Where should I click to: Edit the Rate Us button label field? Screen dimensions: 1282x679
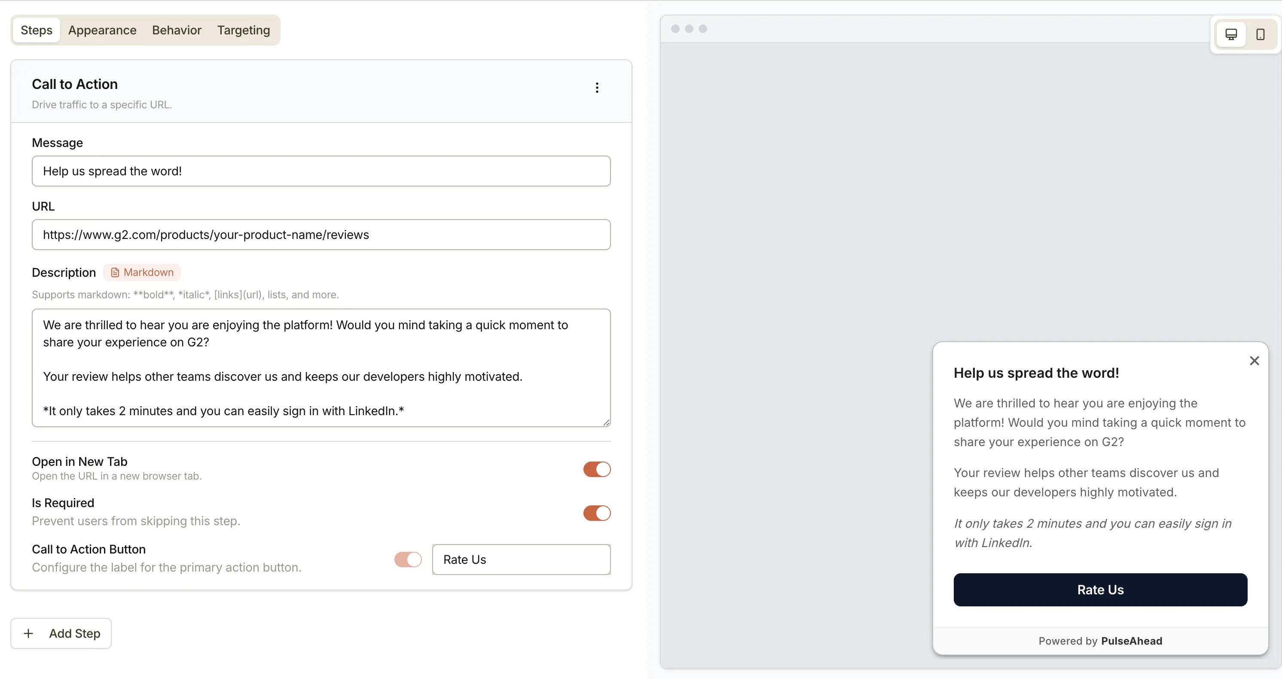[521, 560]
